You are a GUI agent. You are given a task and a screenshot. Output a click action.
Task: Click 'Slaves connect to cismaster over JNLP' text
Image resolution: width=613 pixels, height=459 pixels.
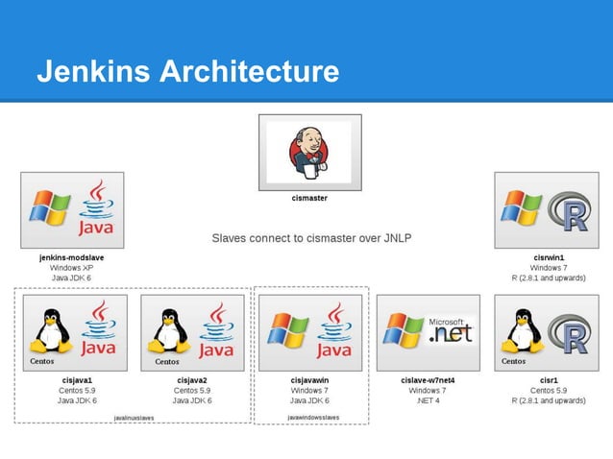pyautogui.click(x=311, y=238)
